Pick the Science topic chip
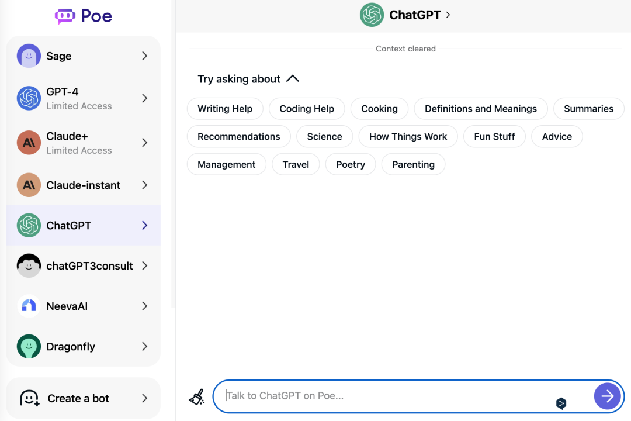 point(324,137)
